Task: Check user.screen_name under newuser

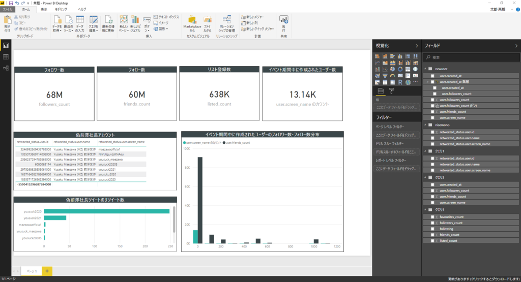Action: pos(432,118)
